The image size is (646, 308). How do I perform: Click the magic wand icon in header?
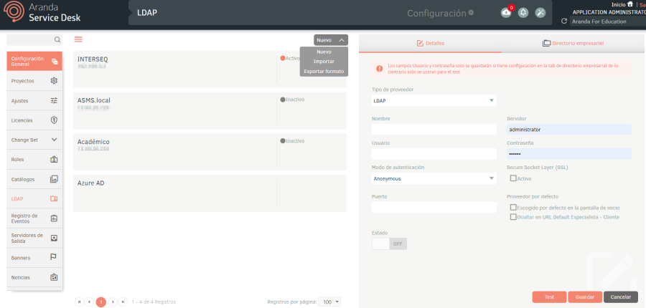(x=540, y=13)
